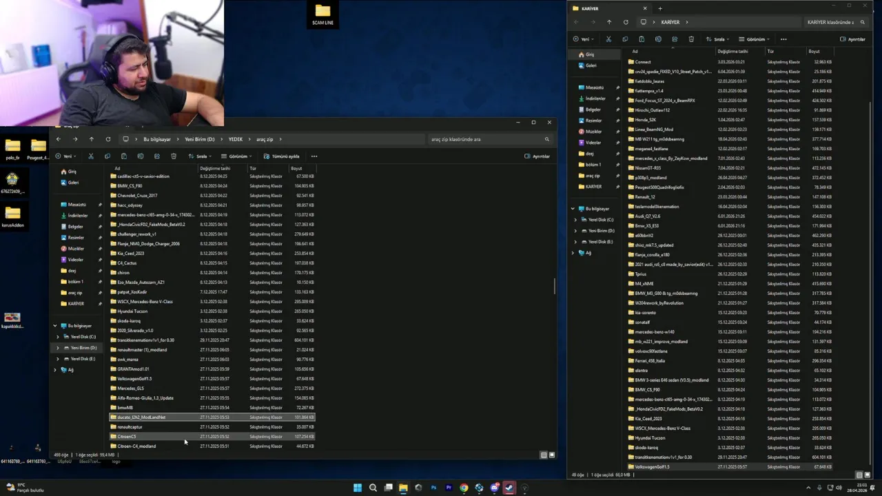Add a new tab in KARİYER window
The image size is (882, 496).
[659, 8]
